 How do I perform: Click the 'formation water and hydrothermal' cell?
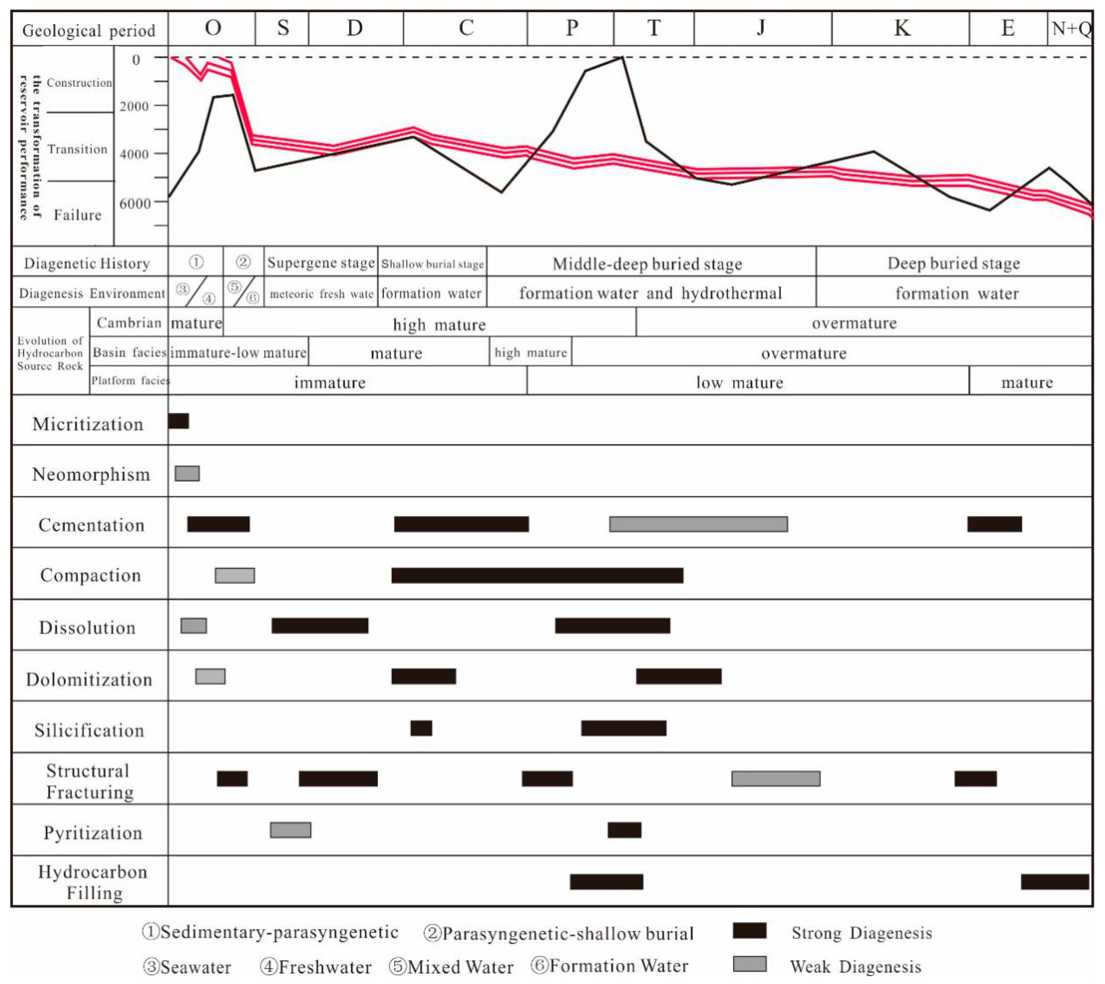pyautogui.click(x=650, y=293)
